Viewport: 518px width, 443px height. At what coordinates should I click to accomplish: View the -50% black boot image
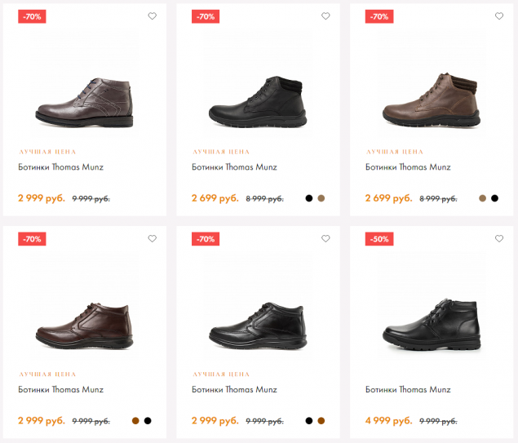pyautogui.click(x=432, y=325)
